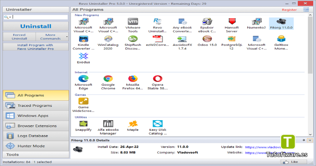Select the Fitorg 11.0.0 icon
This screenshot has height=166, width=316.
pos(281,21)
